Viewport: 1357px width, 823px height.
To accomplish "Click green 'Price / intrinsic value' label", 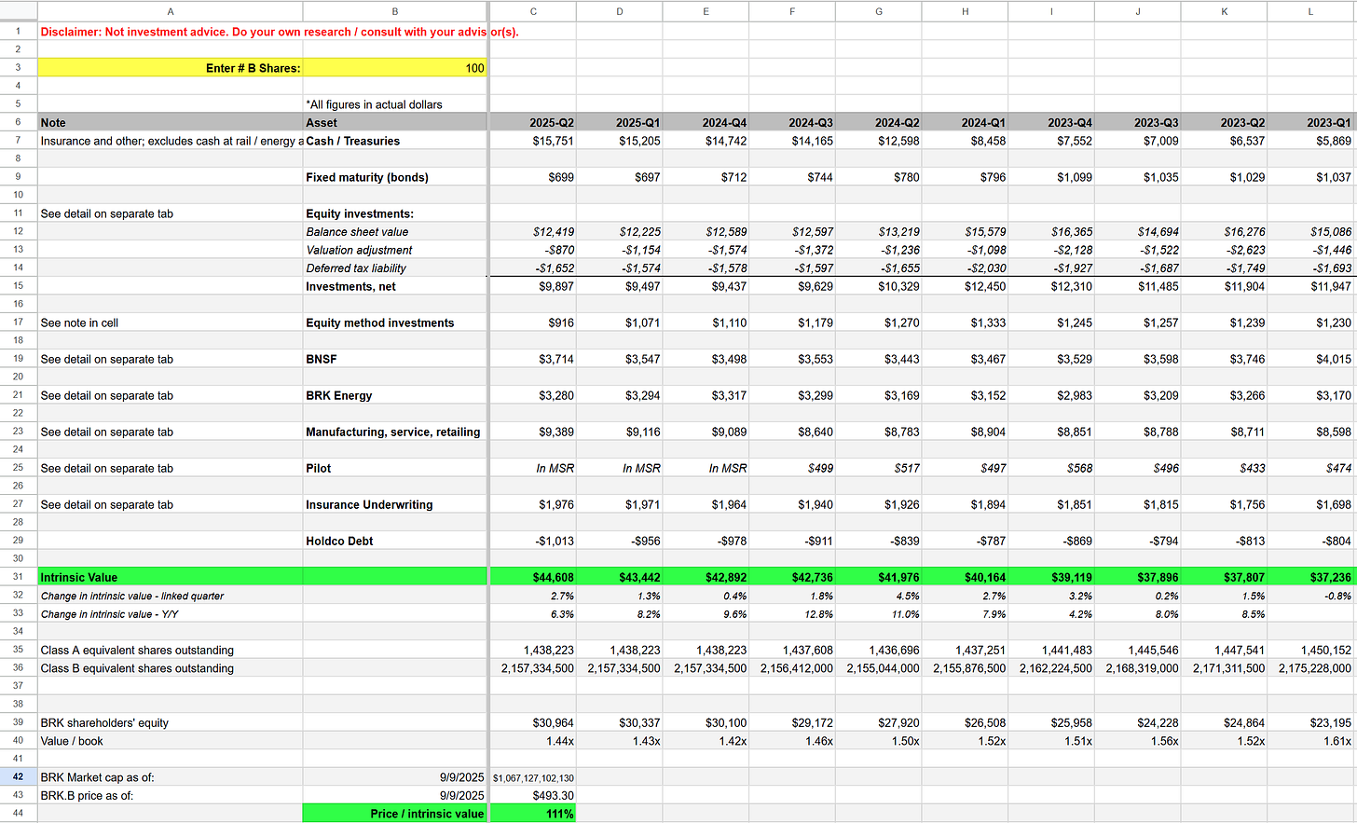I will 427,814.
